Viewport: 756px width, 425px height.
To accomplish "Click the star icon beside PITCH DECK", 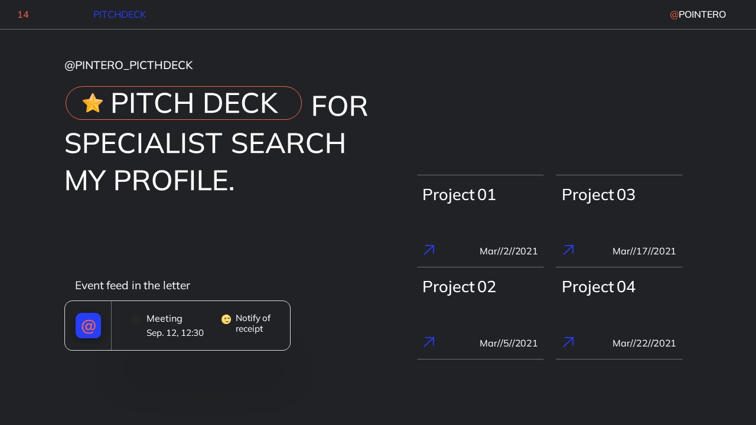I will pos(93,103).
